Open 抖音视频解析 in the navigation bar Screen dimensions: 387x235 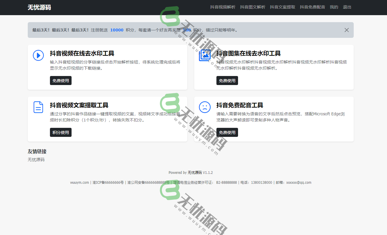pos(222,7)
